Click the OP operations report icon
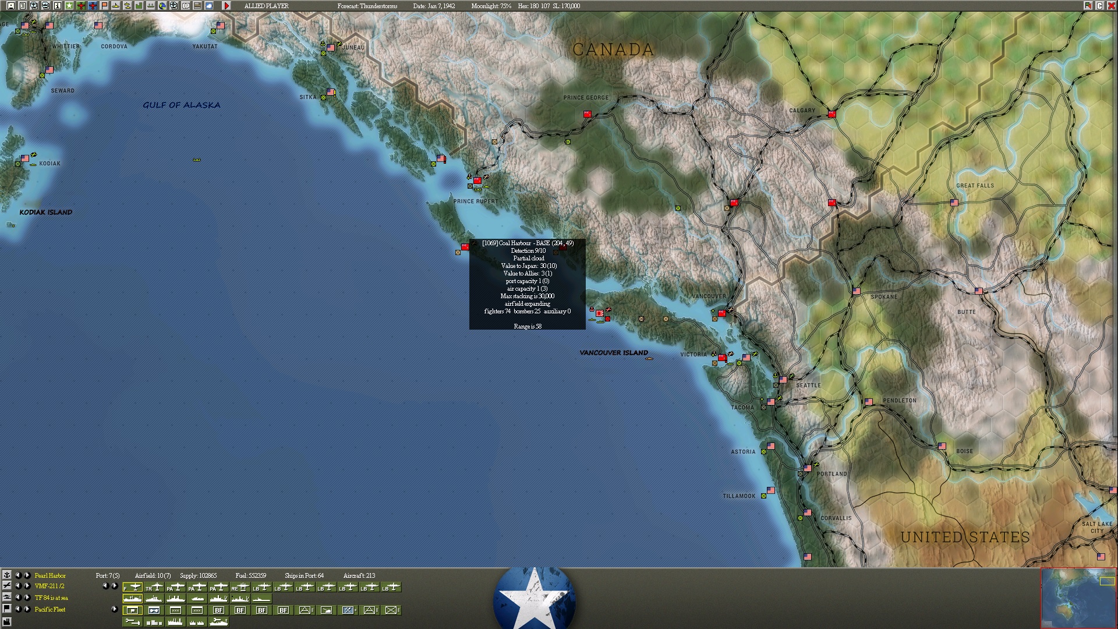1118x629 pixels. coord(186,6)
